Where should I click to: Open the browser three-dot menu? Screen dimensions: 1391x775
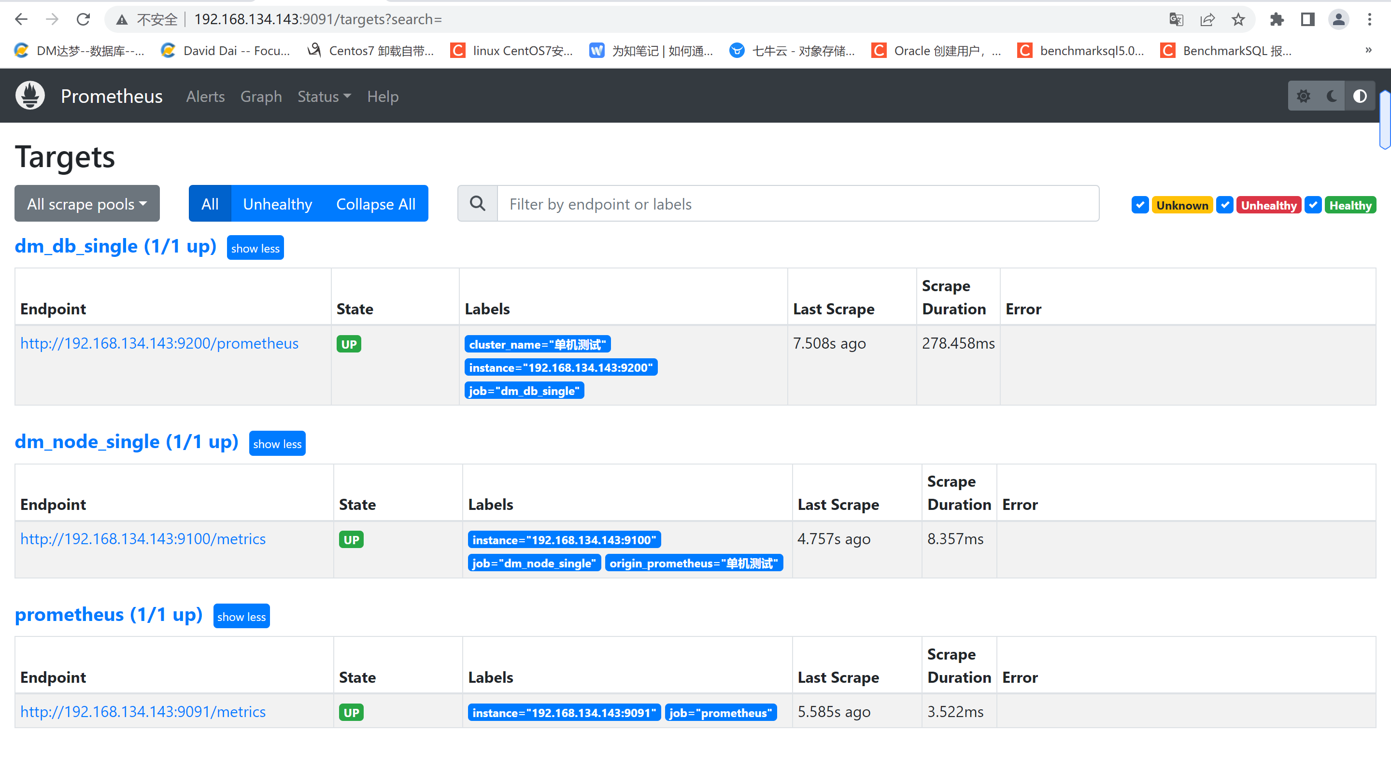[x=1369, y=20]
